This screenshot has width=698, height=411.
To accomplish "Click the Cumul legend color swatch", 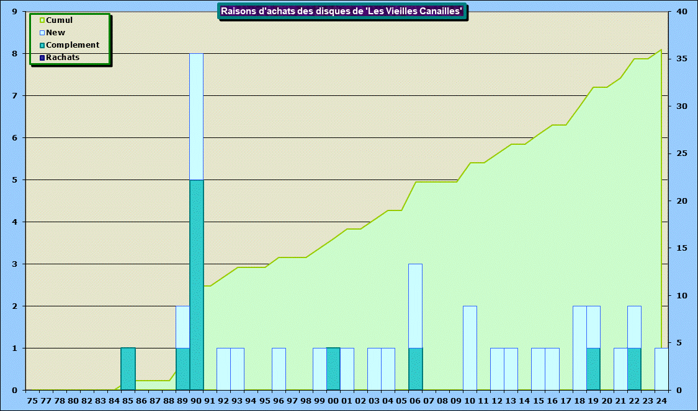I will (42, 20).
